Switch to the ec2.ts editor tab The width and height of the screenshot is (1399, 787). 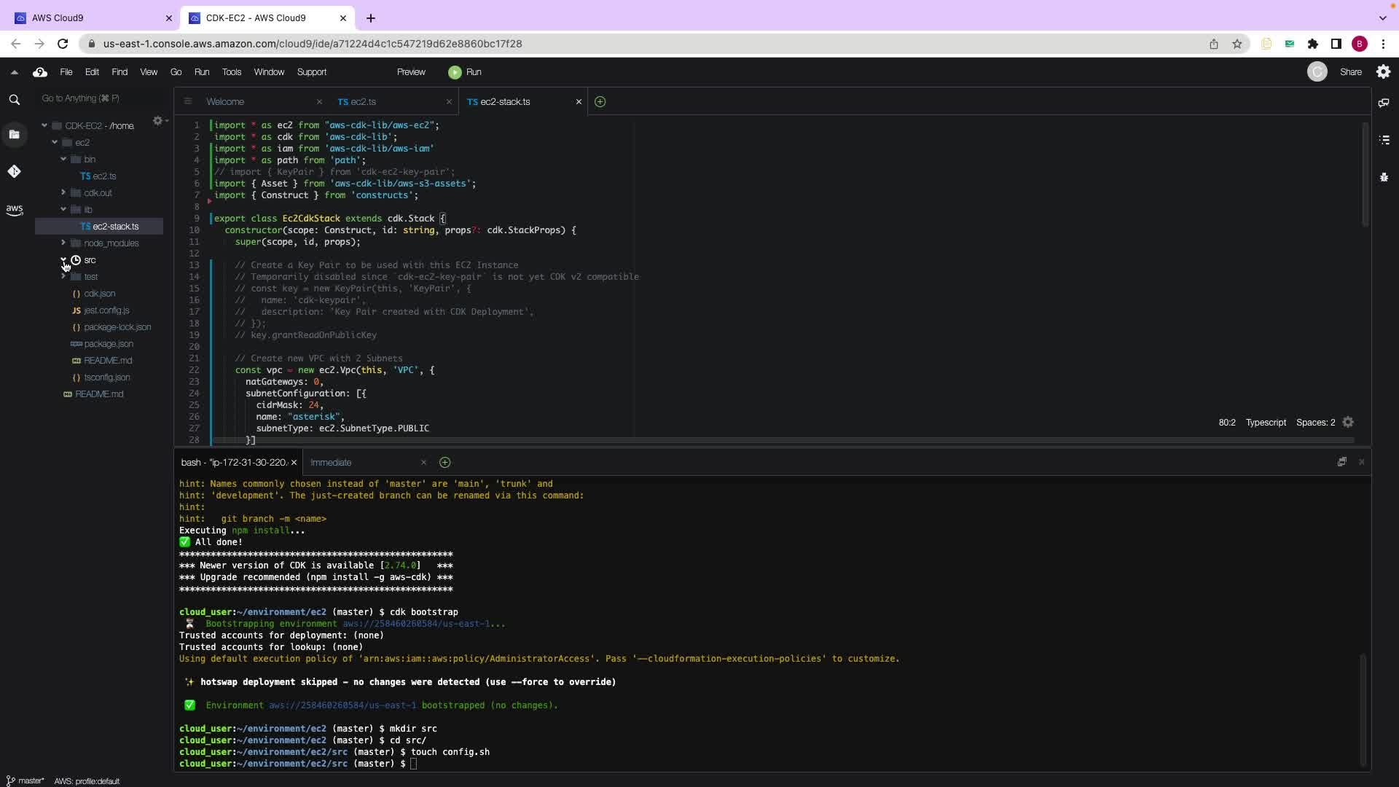pos(362,102)
